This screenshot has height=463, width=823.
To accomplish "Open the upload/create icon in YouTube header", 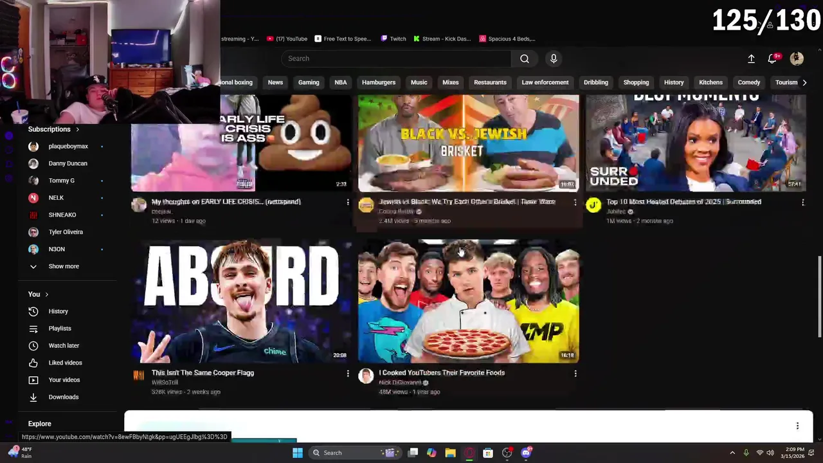I will [x=751, y=59].
